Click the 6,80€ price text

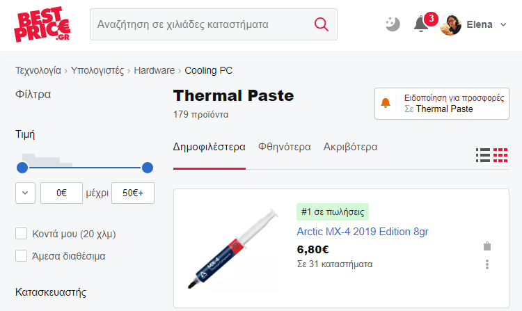click(313, 249)
